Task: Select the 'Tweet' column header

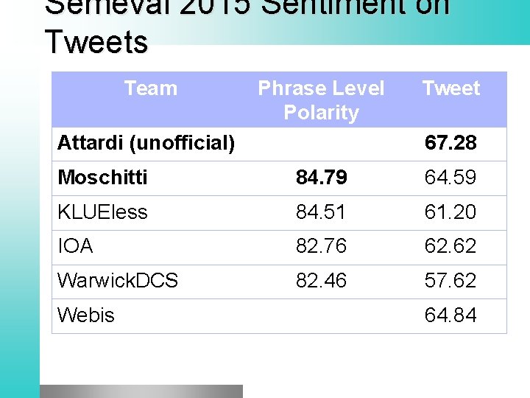Action: (x=451, y=88)
